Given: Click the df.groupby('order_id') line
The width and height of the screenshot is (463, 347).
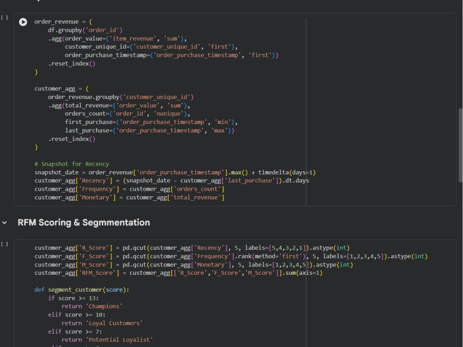Looking at the screenshot, I should pyautogui.click(x=85, y=30).
